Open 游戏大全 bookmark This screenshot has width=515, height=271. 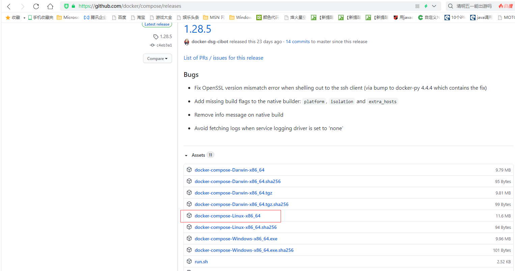[x=161, y=18]
